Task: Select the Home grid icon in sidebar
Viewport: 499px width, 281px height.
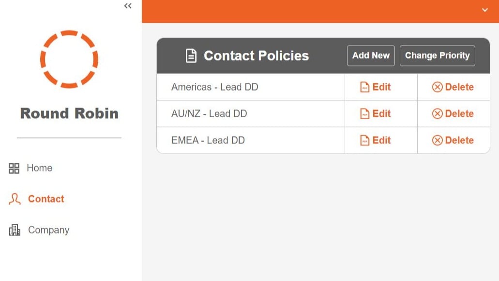Action: pos(14,168)
